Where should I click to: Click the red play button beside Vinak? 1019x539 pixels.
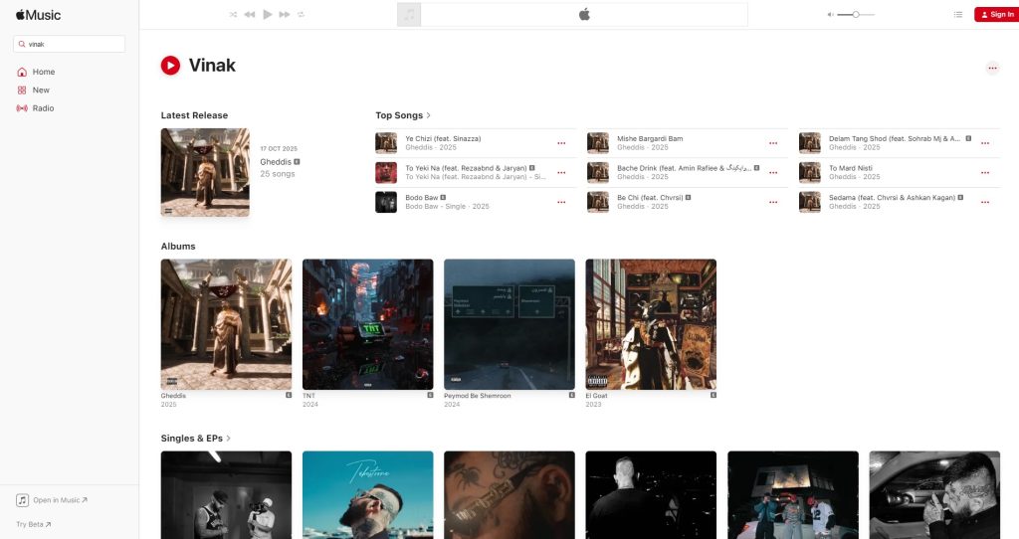170,66
